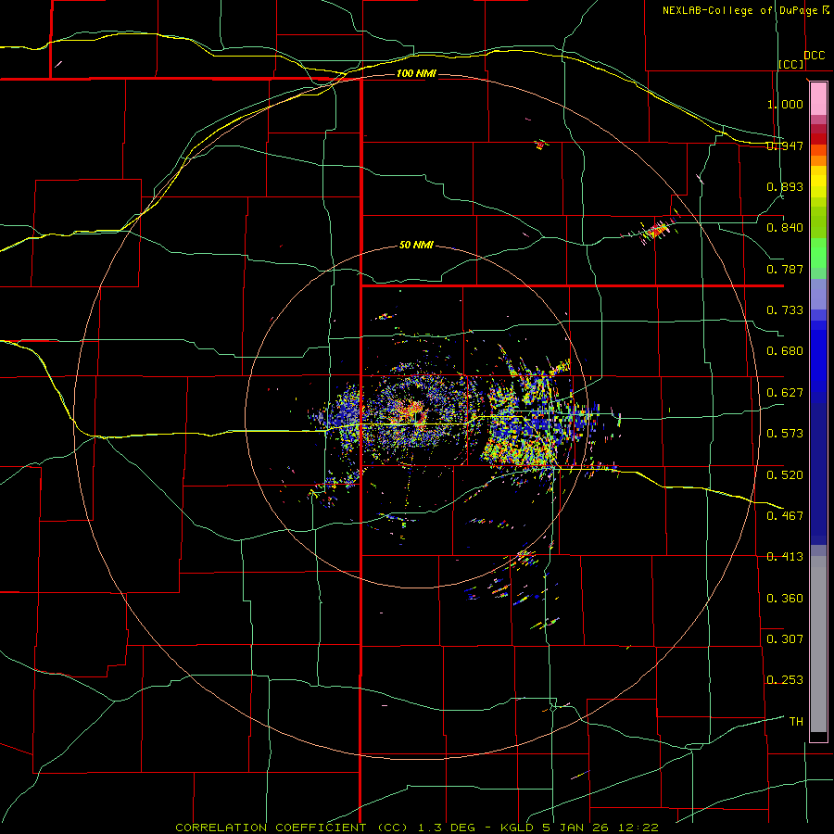Pick the lavender segment of the color bar
Viewport: 834px width, 834px height.
tap(818, 294)
